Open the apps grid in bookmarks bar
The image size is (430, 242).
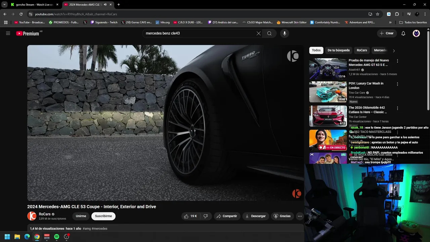tap(6, 23)
